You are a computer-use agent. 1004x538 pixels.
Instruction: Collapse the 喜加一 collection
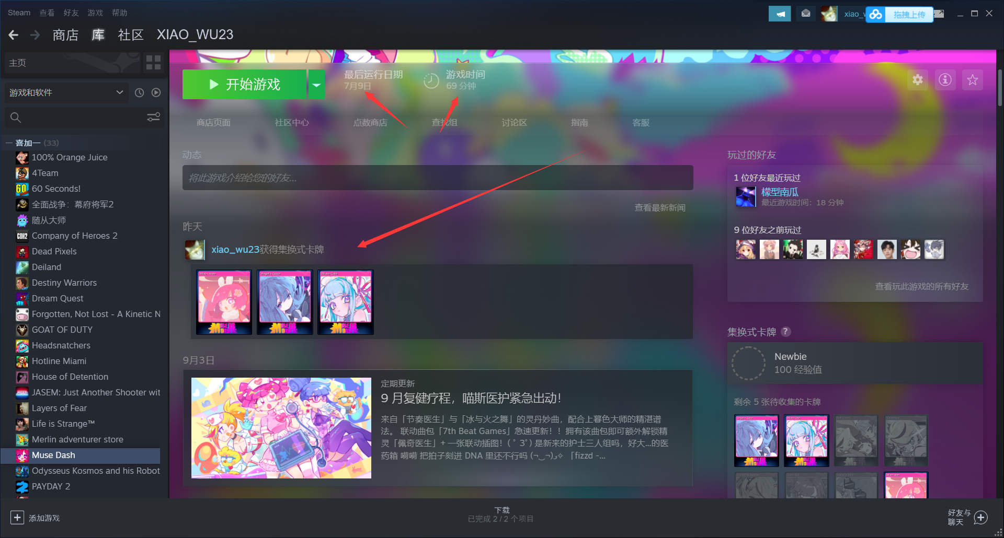(9, 143)
